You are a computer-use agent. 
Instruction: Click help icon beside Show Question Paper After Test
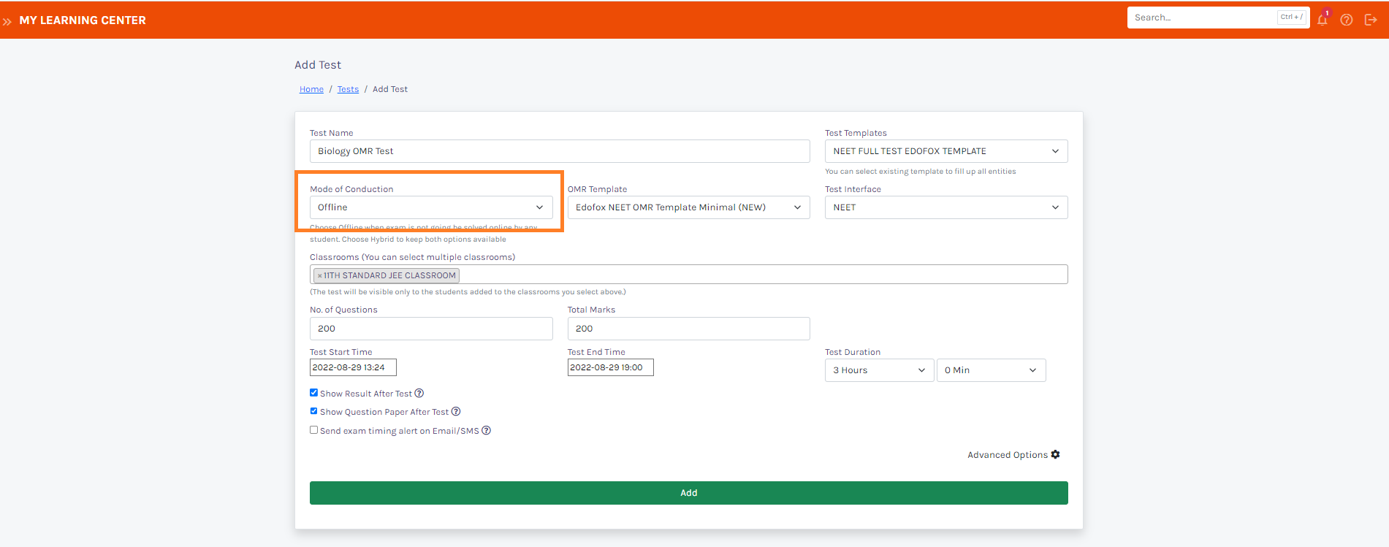(456, 412)
